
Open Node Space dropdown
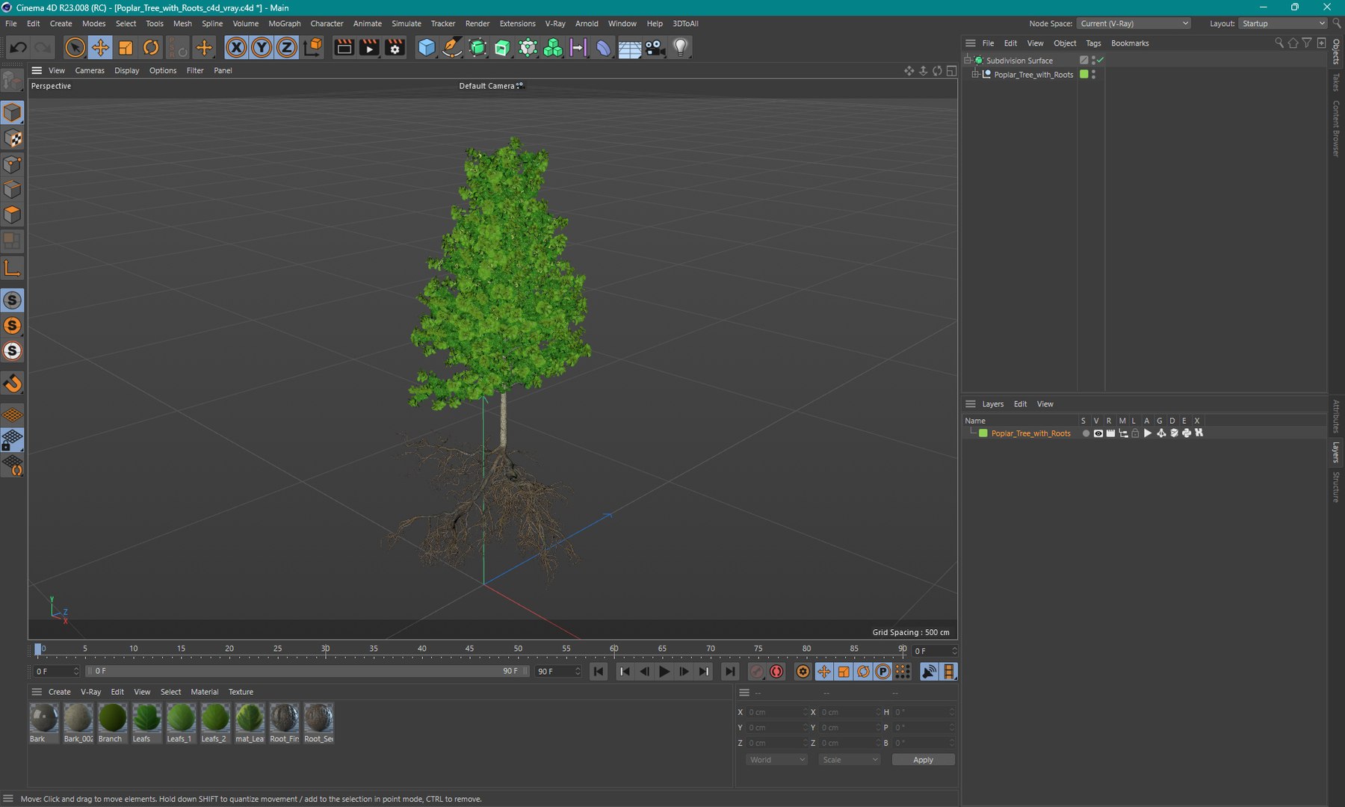(x=1134, y=23)
